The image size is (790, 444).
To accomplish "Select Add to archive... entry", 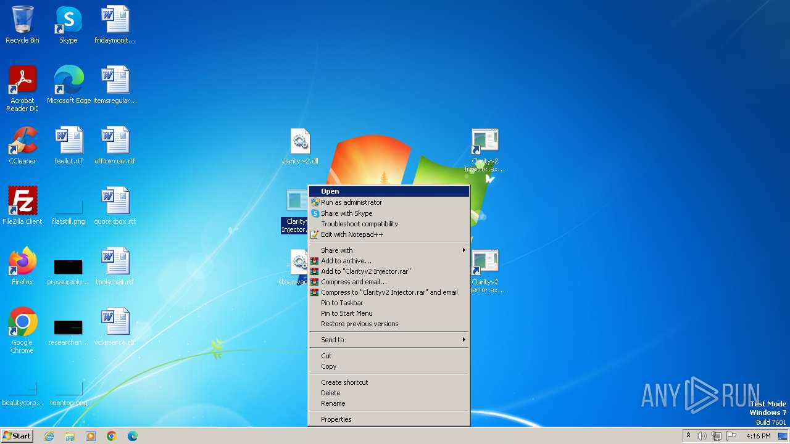I will 389,261.
